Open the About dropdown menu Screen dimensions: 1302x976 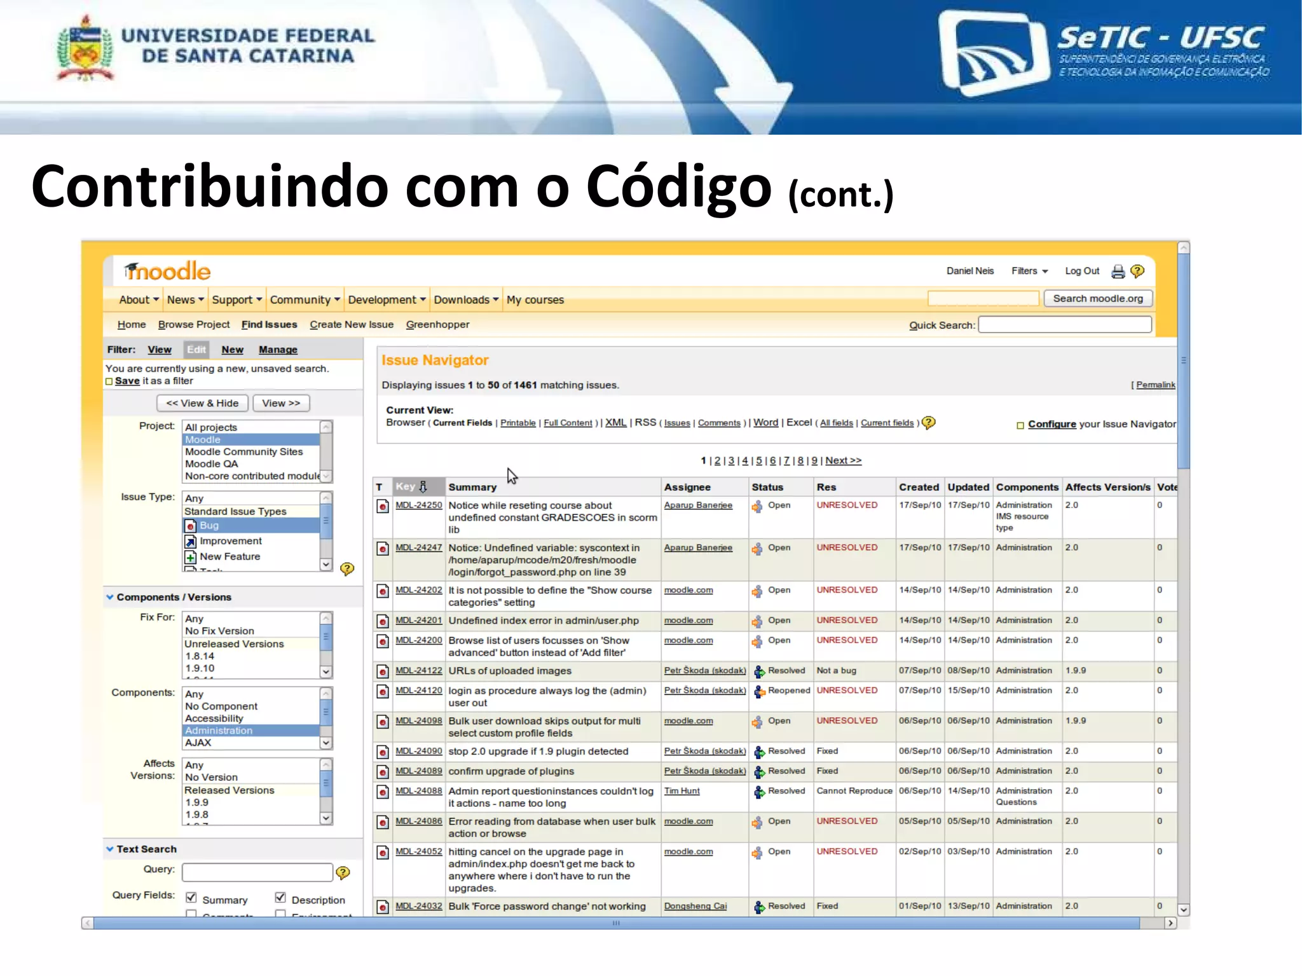coord(139,300)
